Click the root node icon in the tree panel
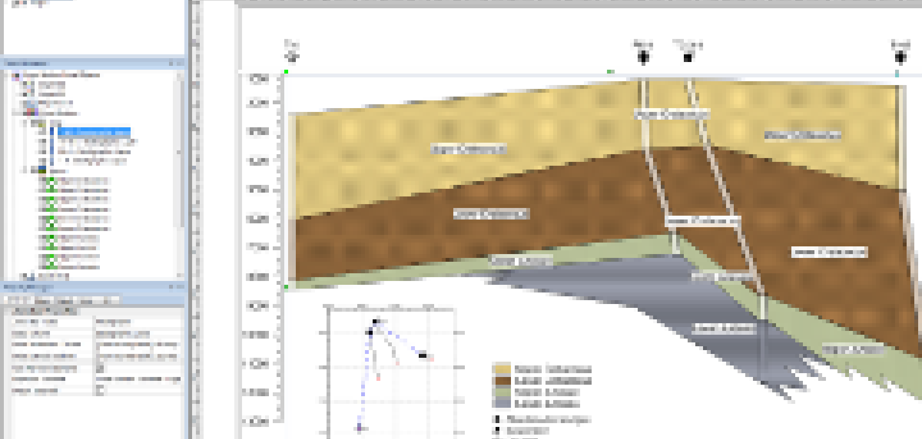 pyautogui.click(x=16, y=75)
